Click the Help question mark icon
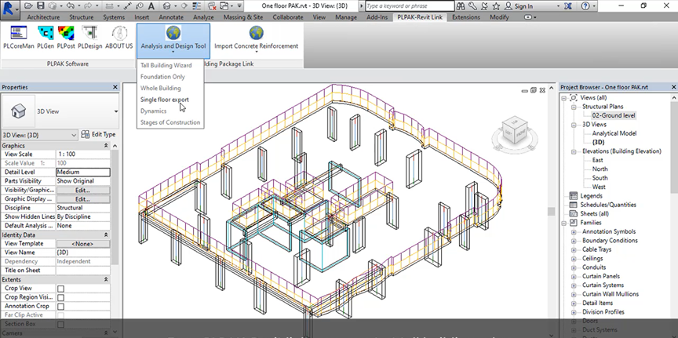This screenshot has width=678, height=338. (585, 6)
